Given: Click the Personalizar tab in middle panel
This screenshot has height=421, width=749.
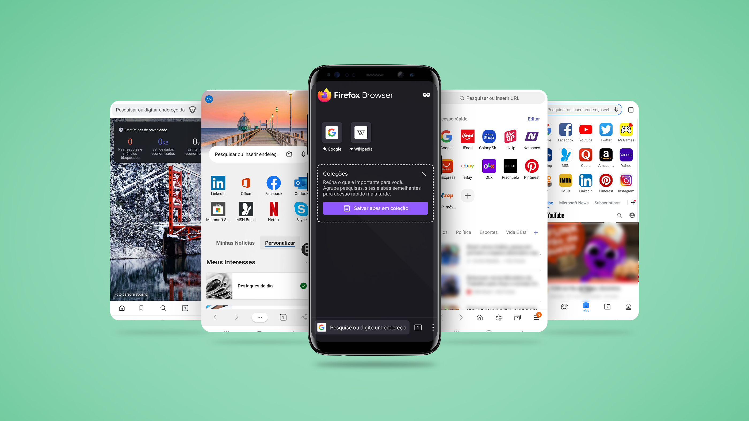Looking at the screenshot, I should [280, 242].
